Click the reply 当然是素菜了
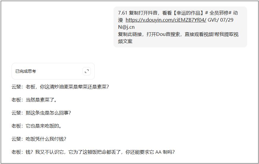259x164 pixels. pos(34,100)
